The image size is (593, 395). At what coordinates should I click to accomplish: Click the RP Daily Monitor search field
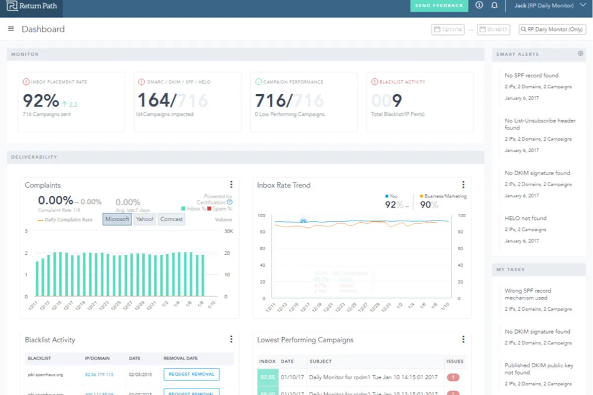552,30
